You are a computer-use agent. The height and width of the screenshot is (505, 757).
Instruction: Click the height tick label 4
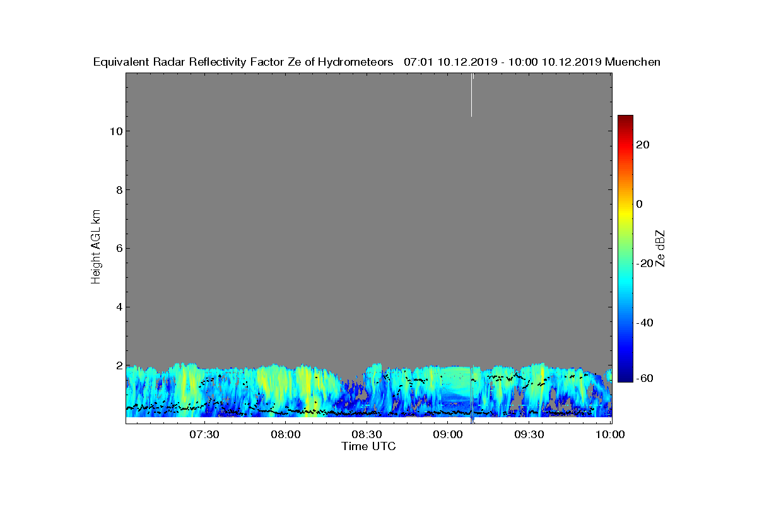coord(118,307)
